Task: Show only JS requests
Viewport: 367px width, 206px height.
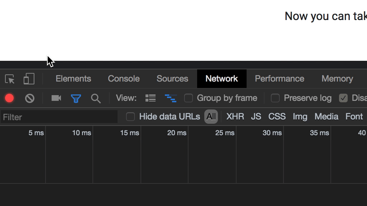Action: 256,116
